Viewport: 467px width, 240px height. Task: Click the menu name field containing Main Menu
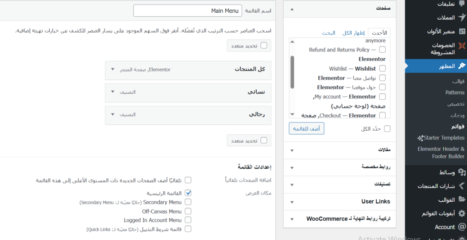pyautogui.click(x=188, y=10)
